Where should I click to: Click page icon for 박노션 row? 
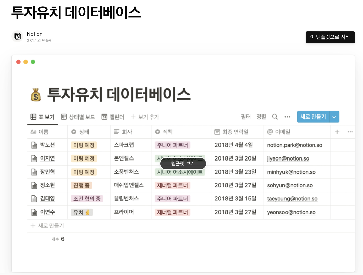(34, 145)
